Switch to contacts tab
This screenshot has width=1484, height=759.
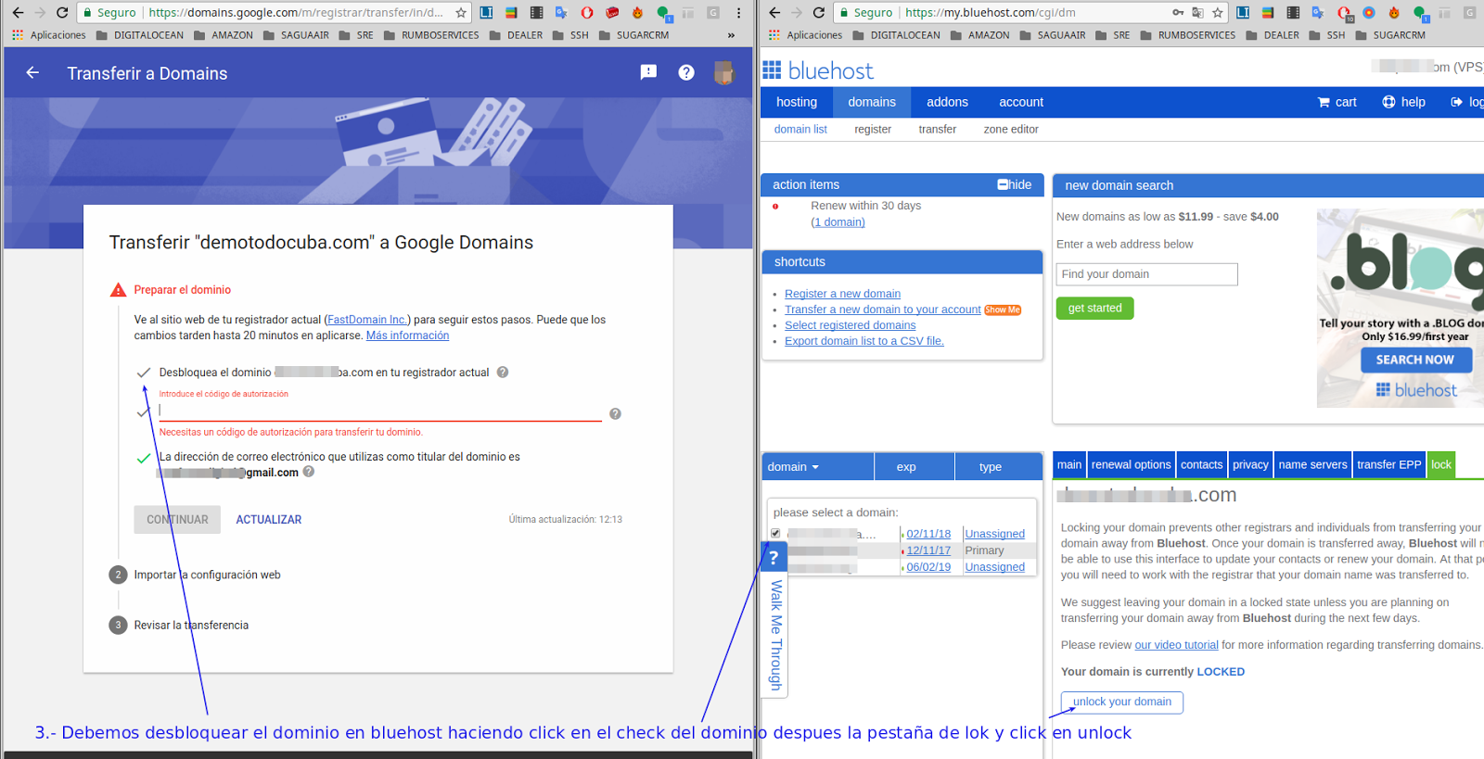(1201, 465)
